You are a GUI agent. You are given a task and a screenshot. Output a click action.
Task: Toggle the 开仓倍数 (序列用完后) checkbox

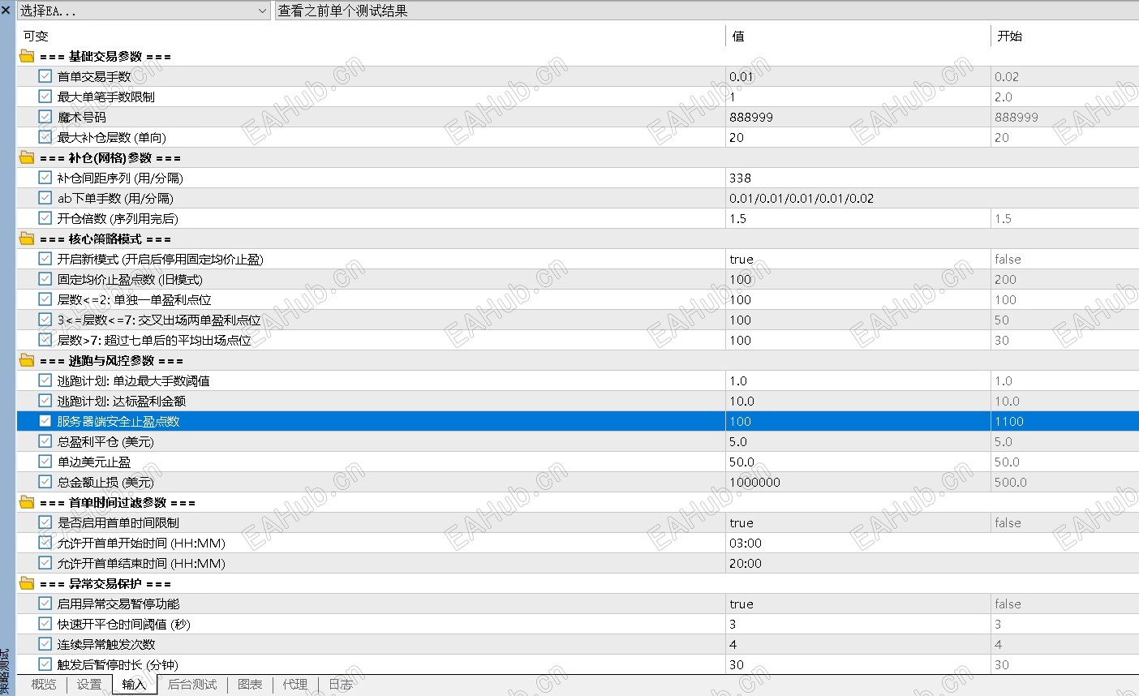click(45, 218)
